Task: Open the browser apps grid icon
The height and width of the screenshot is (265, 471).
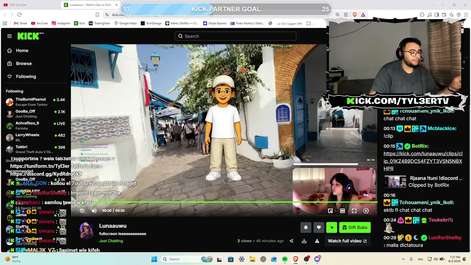Action: coord(5,23)
